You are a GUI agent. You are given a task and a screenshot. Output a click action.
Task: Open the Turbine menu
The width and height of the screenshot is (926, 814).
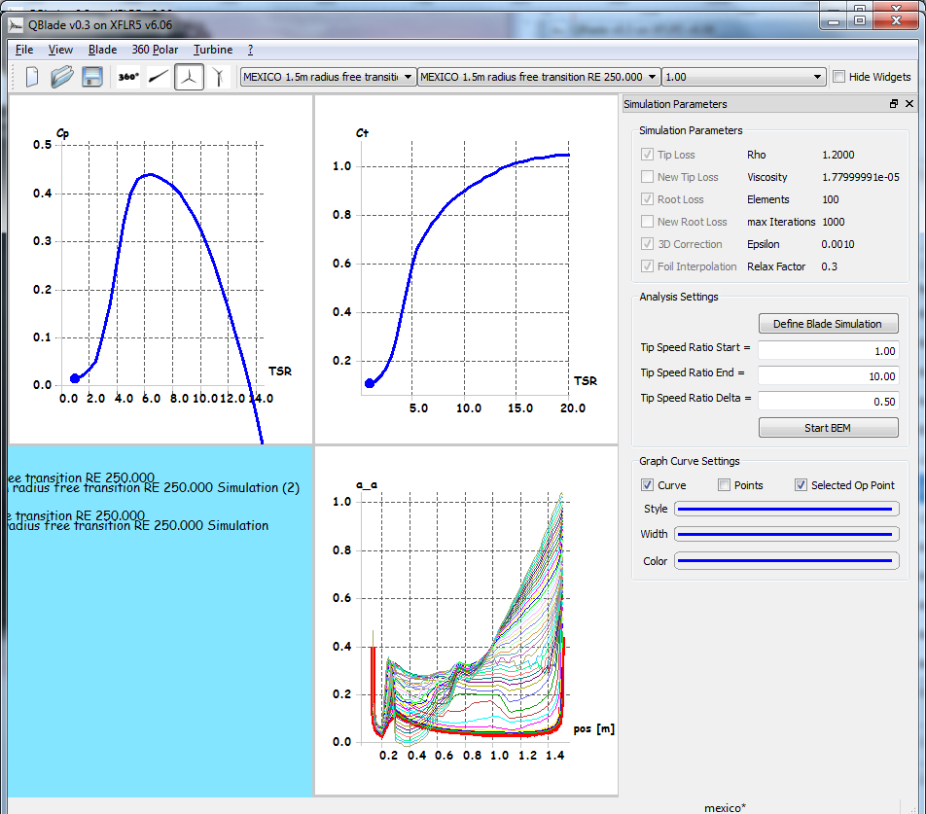click(212, 50)
